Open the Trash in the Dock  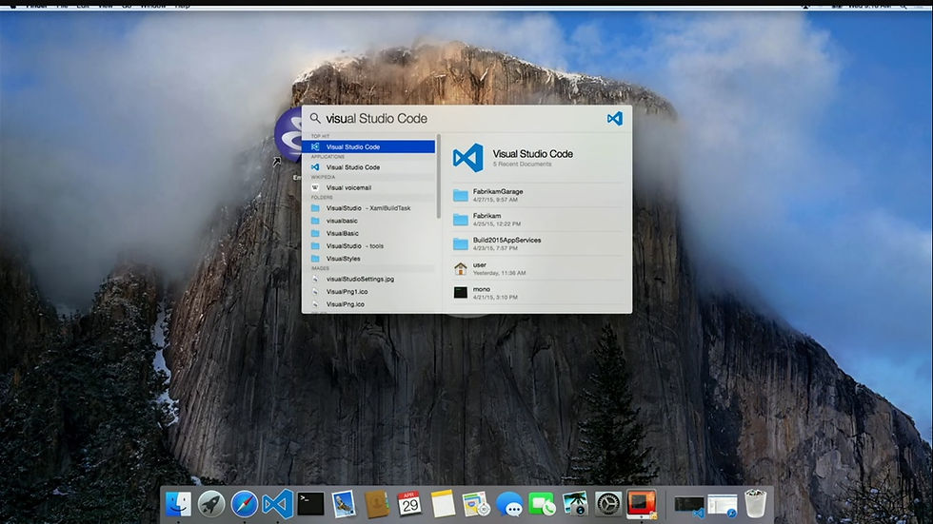(756, 504)
